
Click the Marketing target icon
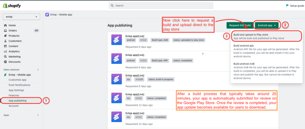pos(5,57)
